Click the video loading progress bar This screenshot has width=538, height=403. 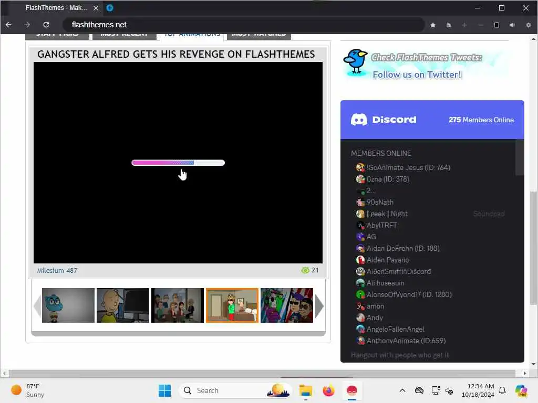pyautogui.click(x=178, y=163)
